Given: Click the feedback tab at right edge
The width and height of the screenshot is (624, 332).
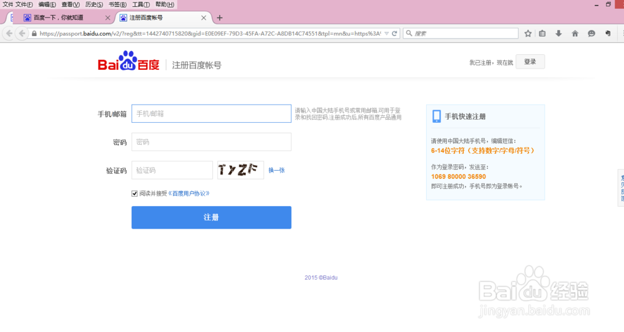Looking at the screenshot, I should click(x=622, y=187).
